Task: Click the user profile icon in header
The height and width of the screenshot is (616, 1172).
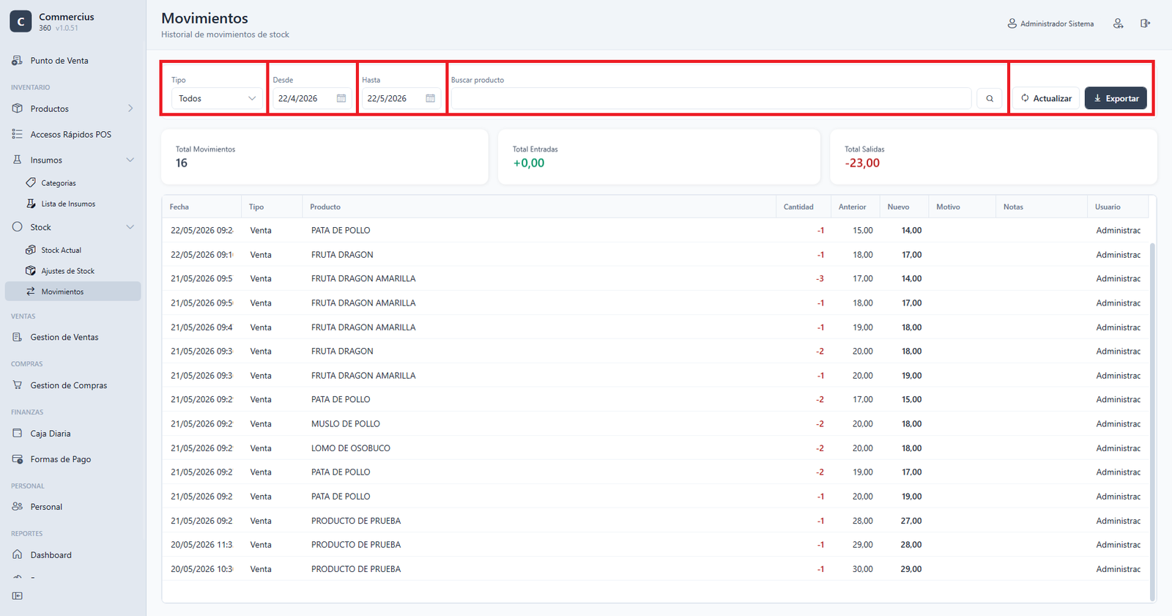Action: (x=1118, y=23)
